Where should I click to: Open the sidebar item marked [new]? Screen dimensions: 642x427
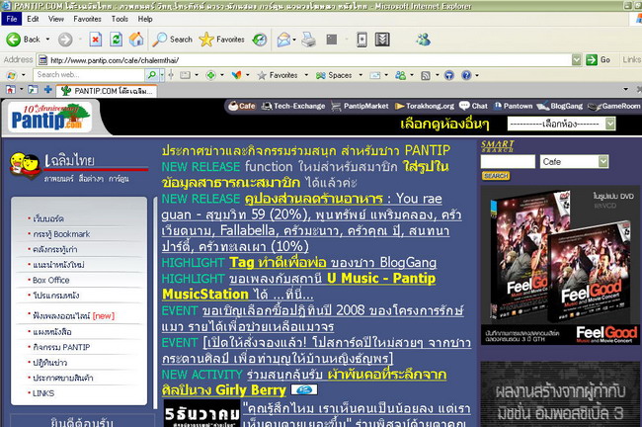click(x=73, y=316)
